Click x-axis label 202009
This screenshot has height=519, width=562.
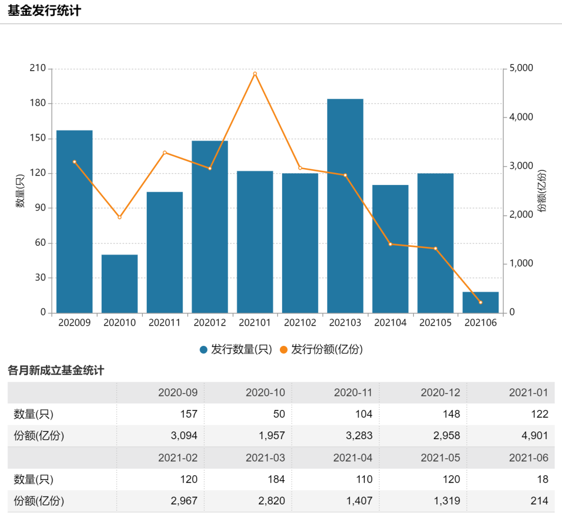[75, 323]
